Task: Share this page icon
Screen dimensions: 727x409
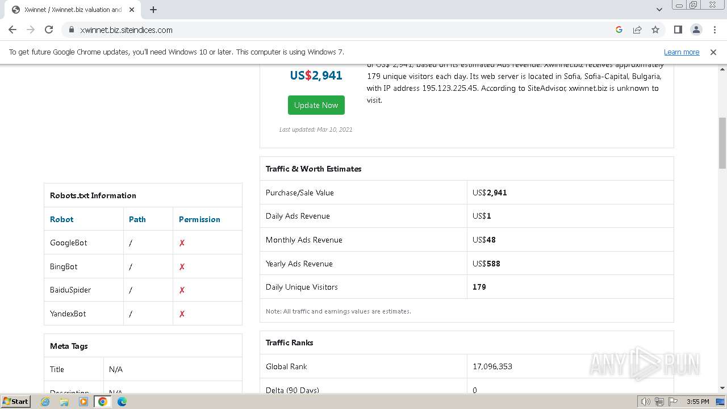Action: (637, 30)
